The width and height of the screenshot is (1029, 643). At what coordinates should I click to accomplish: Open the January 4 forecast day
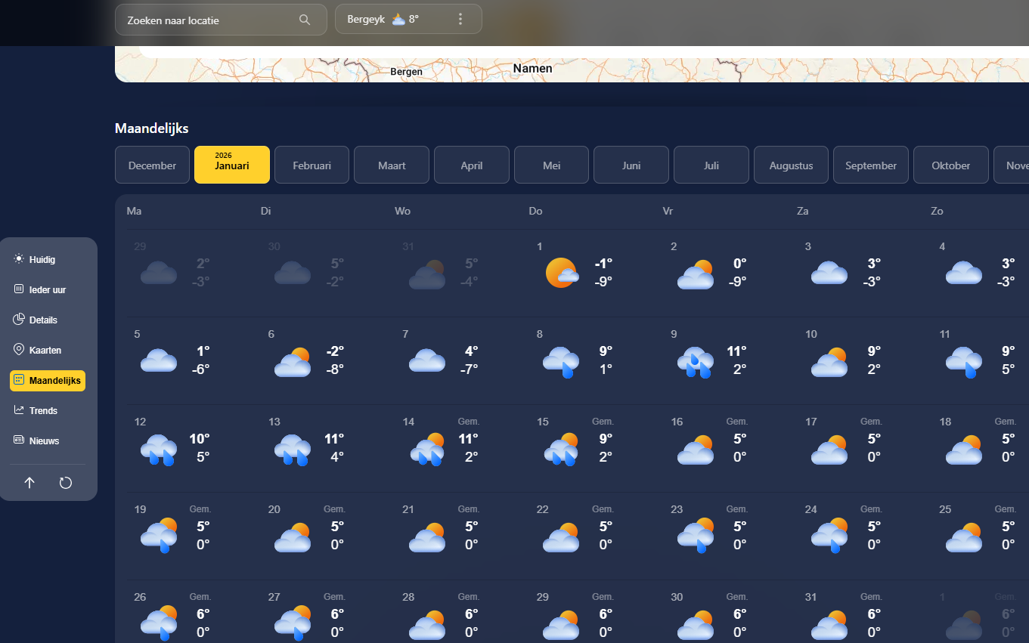(980, 273)
